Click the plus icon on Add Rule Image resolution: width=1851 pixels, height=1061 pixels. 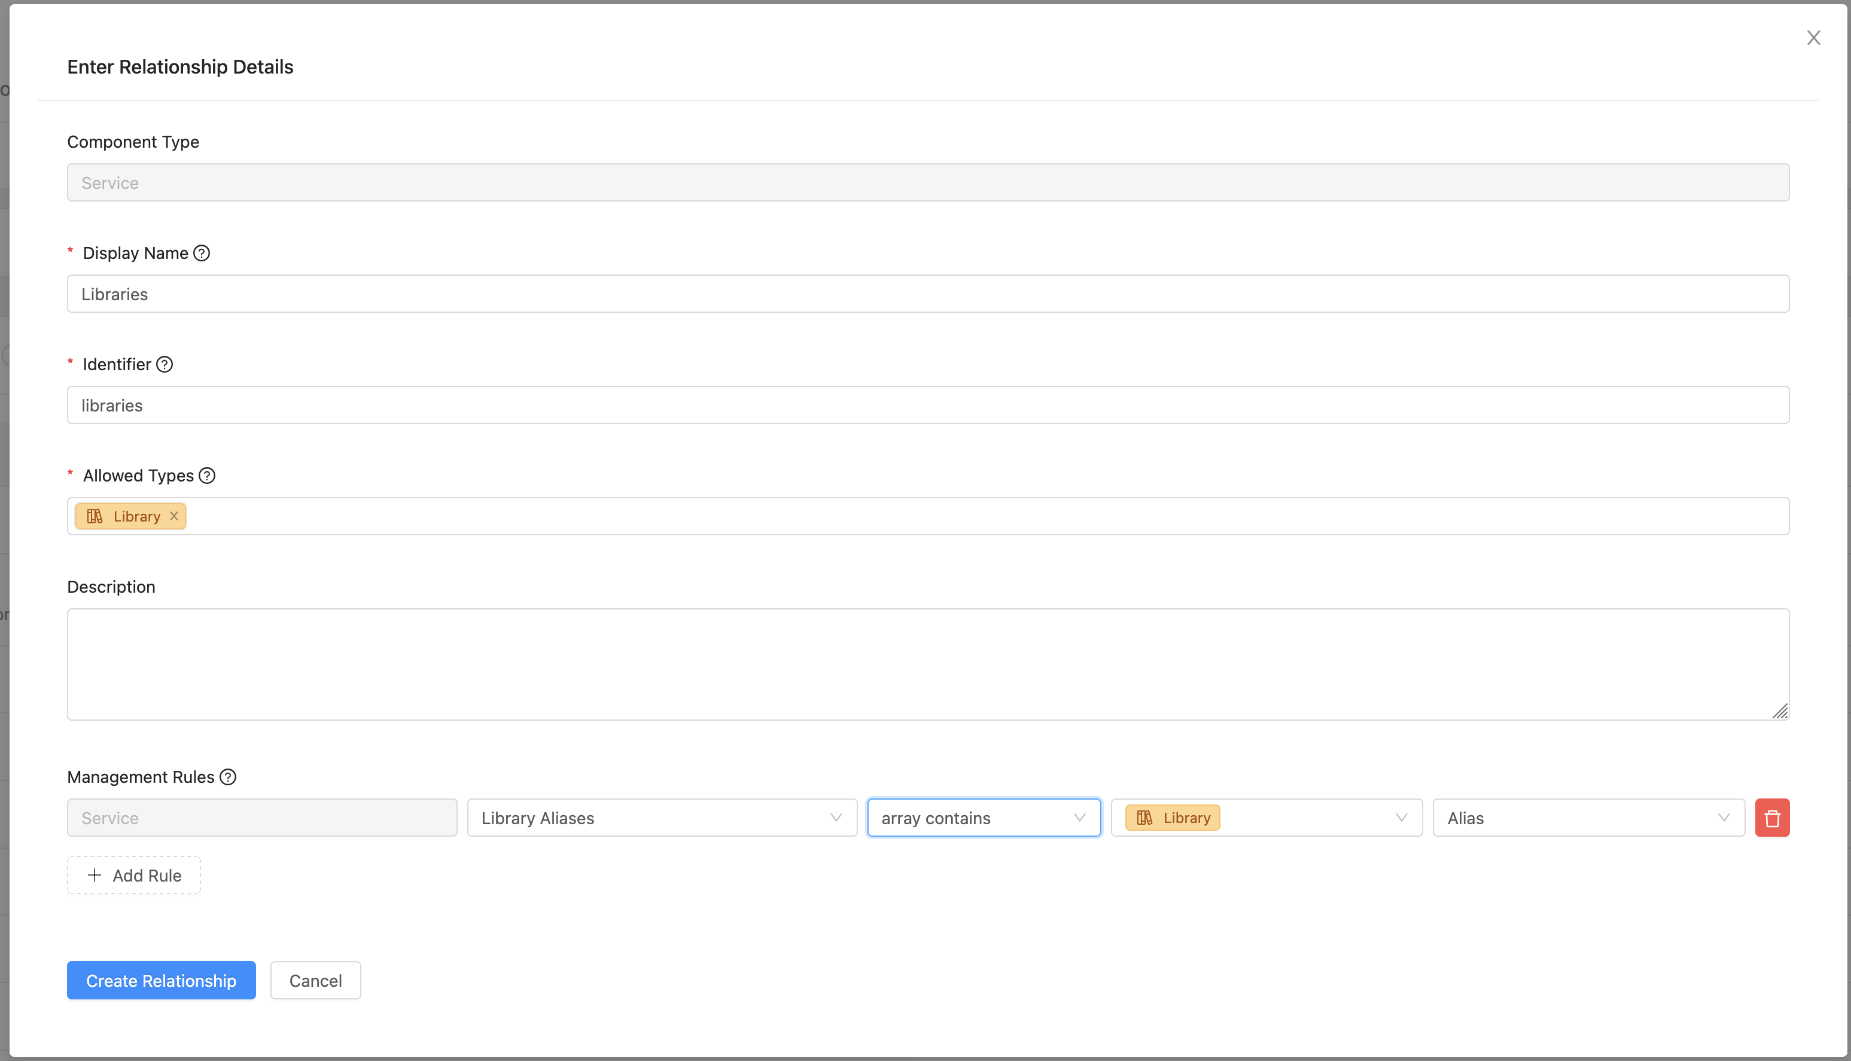(x=94, y=875)
